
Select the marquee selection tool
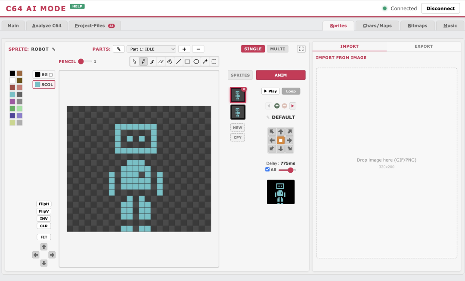[x=214, y=61]
